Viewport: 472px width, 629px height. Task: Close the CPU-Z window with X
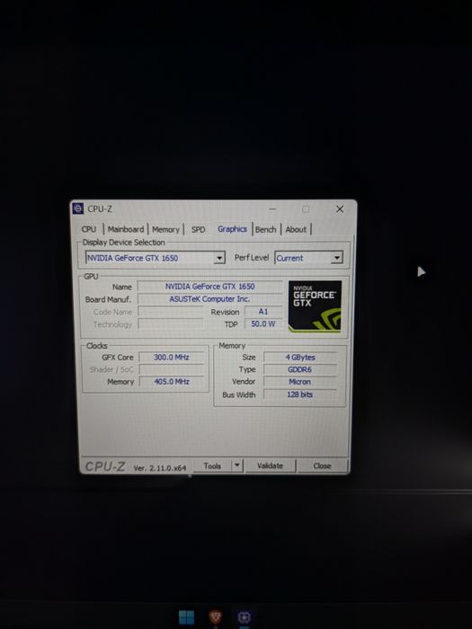point(340,209)
